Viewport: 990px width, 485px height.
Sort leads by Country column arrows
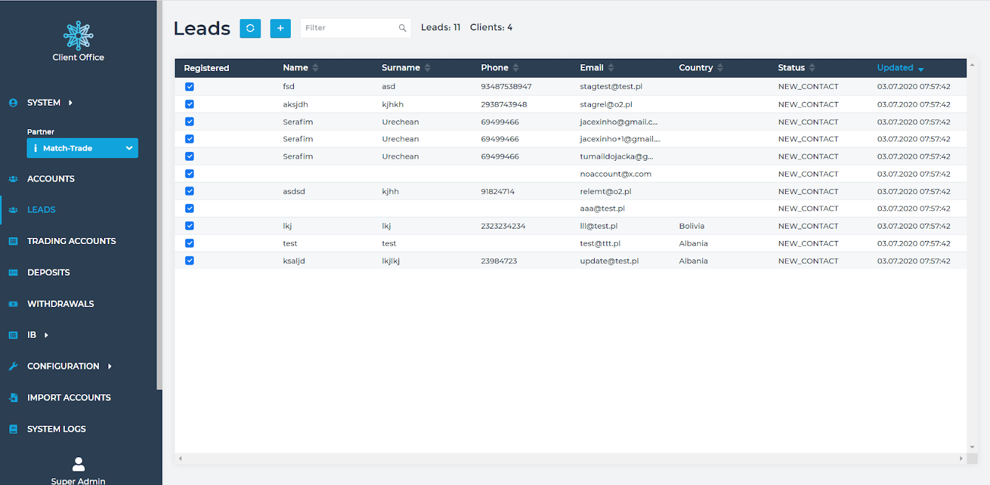[x=720, y=67]
